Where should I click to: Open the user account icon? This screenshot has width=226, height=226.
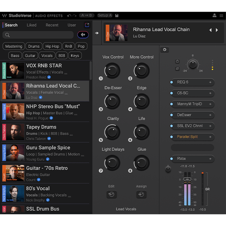tap(214, 15)
